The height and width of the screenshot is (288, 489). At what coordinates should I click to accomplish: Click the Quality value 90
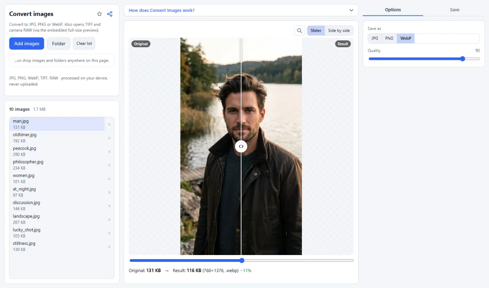(477, 51)
